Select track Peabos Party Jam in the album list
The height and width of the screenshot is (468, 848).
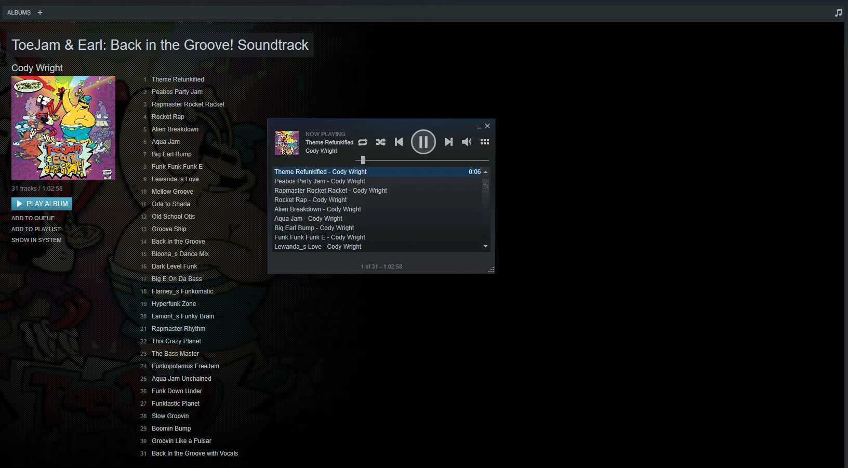[x=177, y=92]
